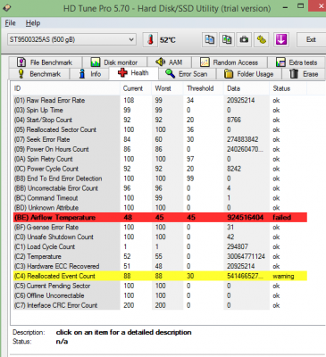Select the failed Airflow Temperature row
The image size is (326, 357).
[x=160, y=217]
